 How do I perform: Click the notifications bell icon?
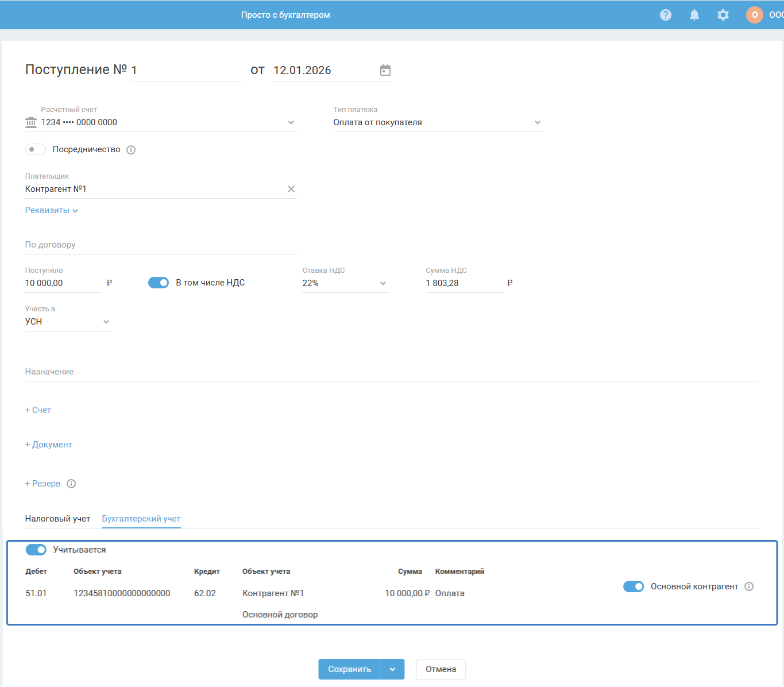694,15
